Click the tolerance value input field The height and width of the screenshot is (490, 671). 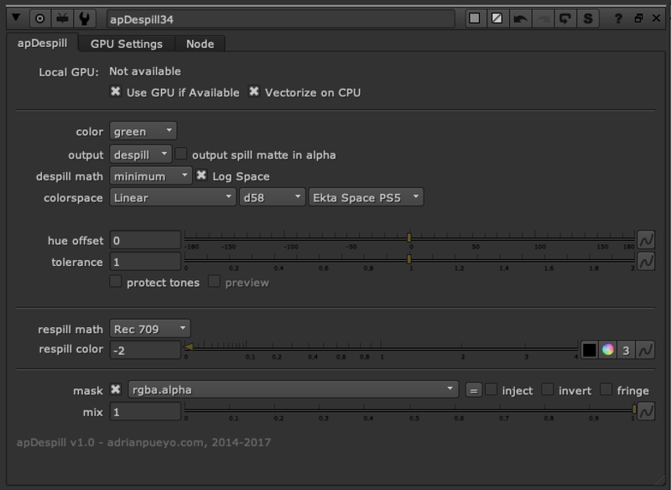click(x=145, y=263)
